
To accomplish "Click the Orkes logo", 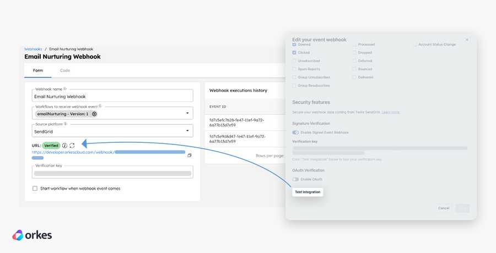I will 32,235.
